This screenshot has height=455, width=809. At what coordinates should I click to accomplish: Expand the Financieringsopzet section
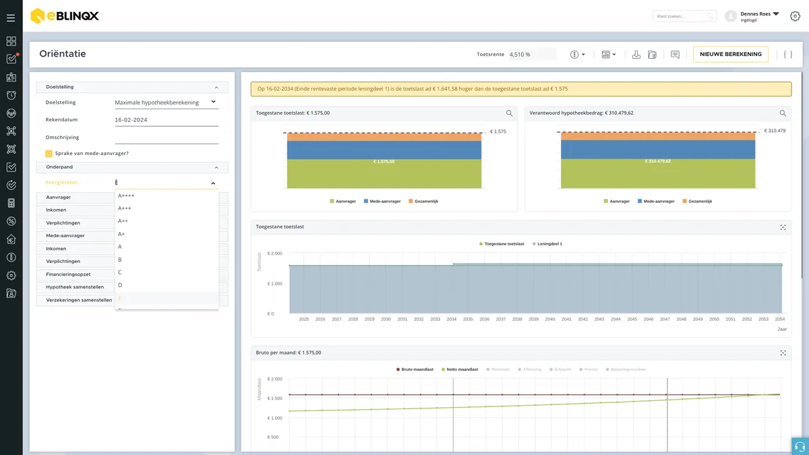[x=76, y=274]
